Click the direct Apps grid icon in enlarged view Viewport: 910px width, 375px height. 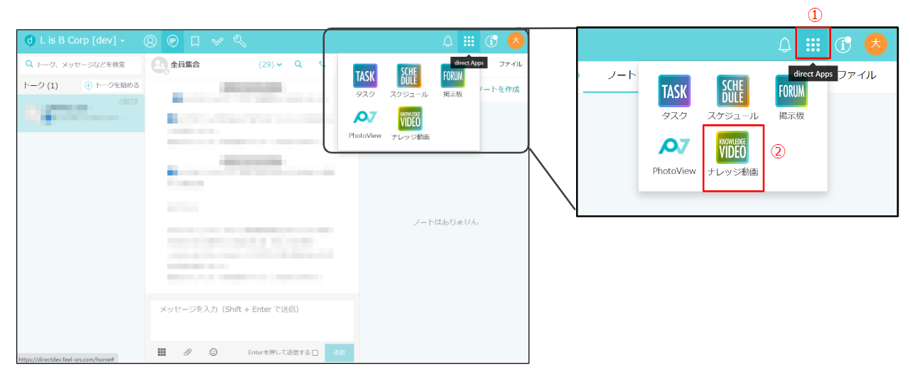coord(813,45)
